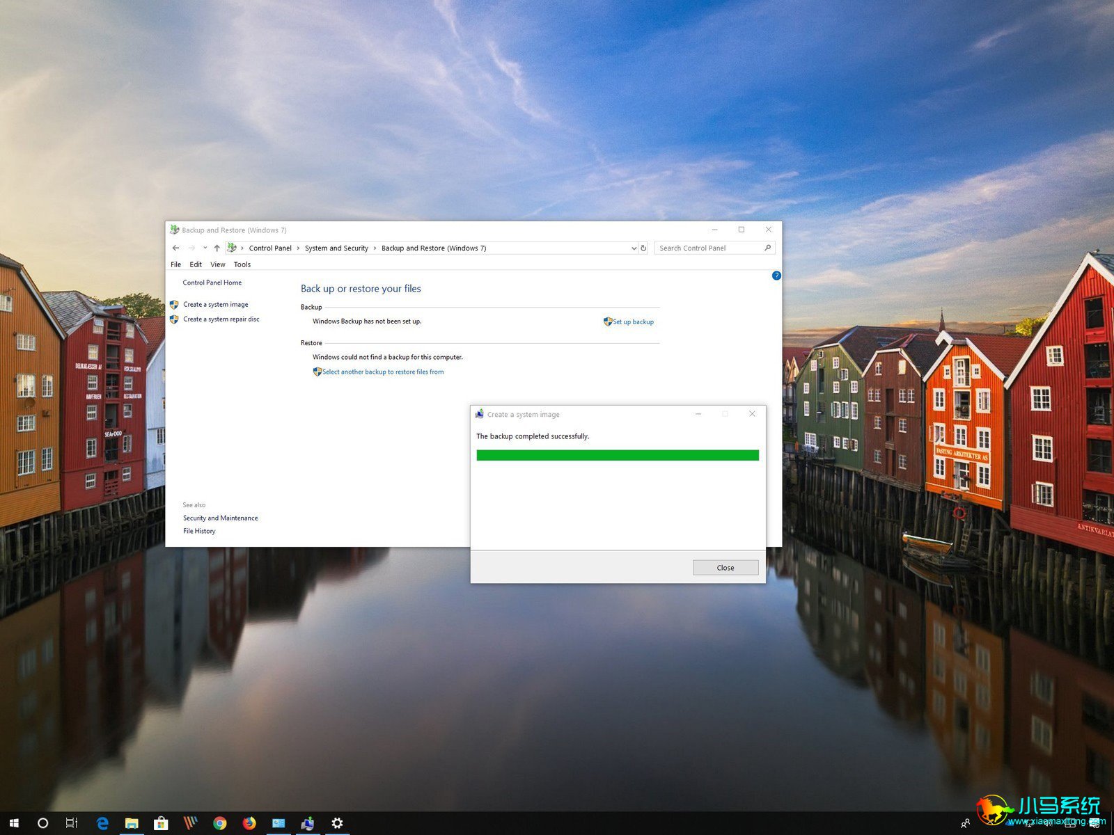This screenshot has width=1114, height=835.
Task: Launch Microsoft Edge from the taskbar
Action: tap(102, 823)
